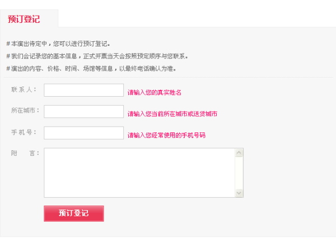The image size is (336, 238).
Task: Click the 联系人 field label
Action: [x=24, y=89]
